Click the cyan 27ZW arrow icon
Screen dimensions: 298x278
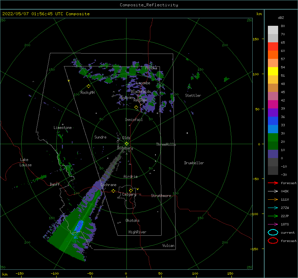click(273, 208)
